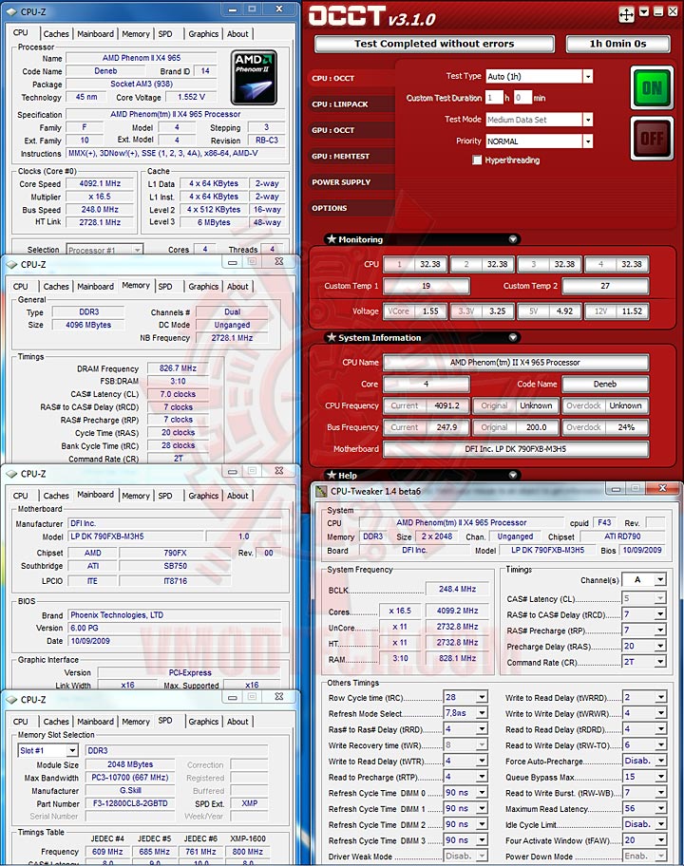The width and height of the screenshot is (684, 866).
Task: Open the Write to Write Delay (tWRWR) dropdown
Action: pyautogui.click(x=660, y=713)
